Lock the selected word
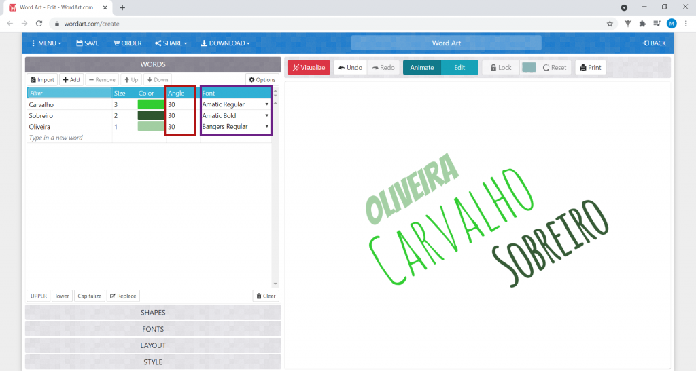696x371 pixels. coord(501,68)
